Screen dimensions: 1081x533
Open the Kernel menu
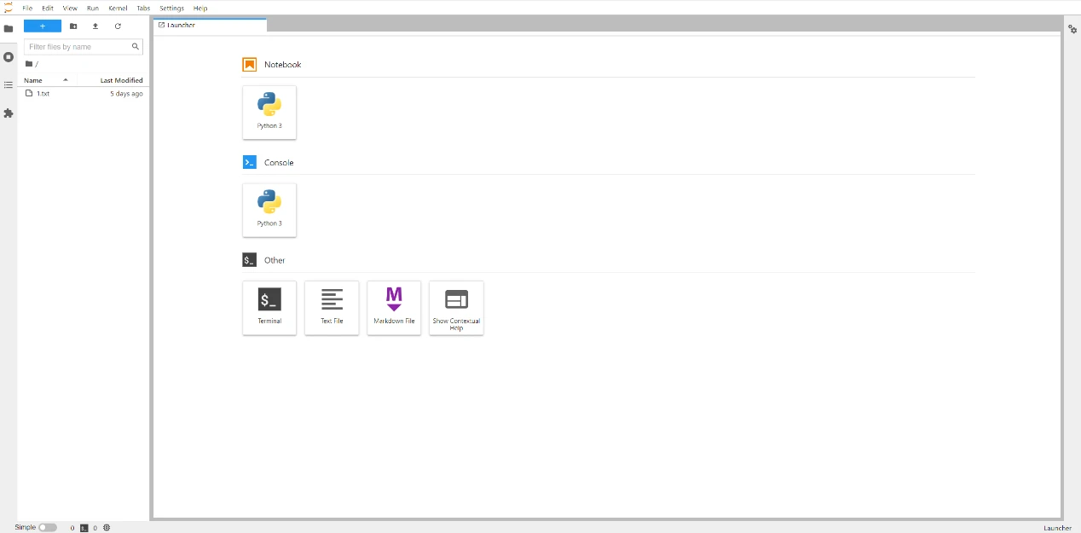pyautogui.click(x=118, y=8)
